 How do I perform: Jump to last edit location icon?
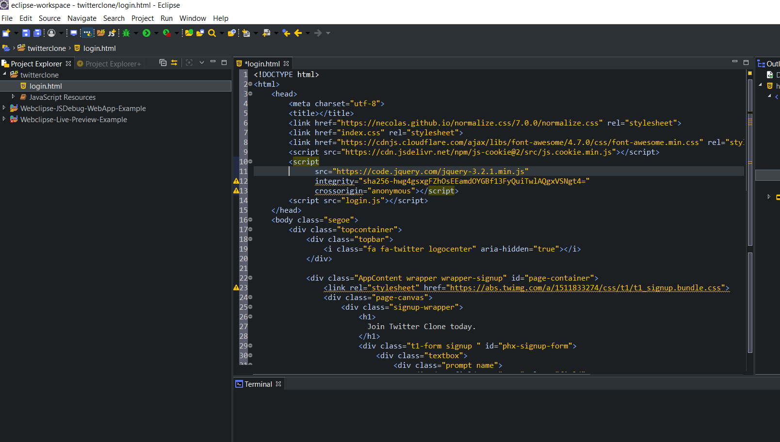286,33
